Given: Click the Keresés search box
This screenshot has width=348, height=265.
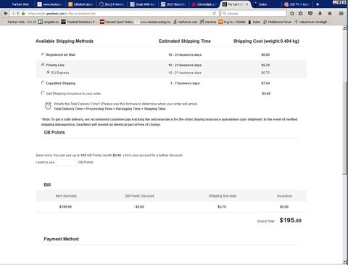Looking at the screenshot, I should tap(254, 14).
